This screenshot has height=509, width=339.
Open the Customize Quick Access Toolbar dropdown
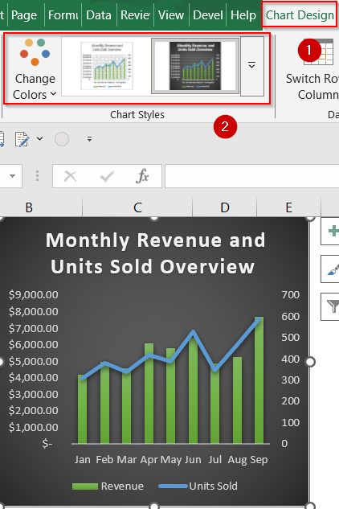pos(89,139)
